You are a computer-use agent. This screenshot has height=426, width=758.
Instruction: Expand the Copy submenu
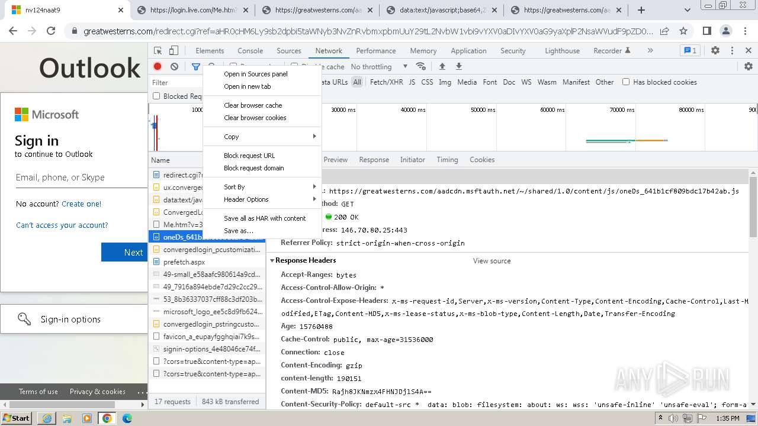point(262,137)
